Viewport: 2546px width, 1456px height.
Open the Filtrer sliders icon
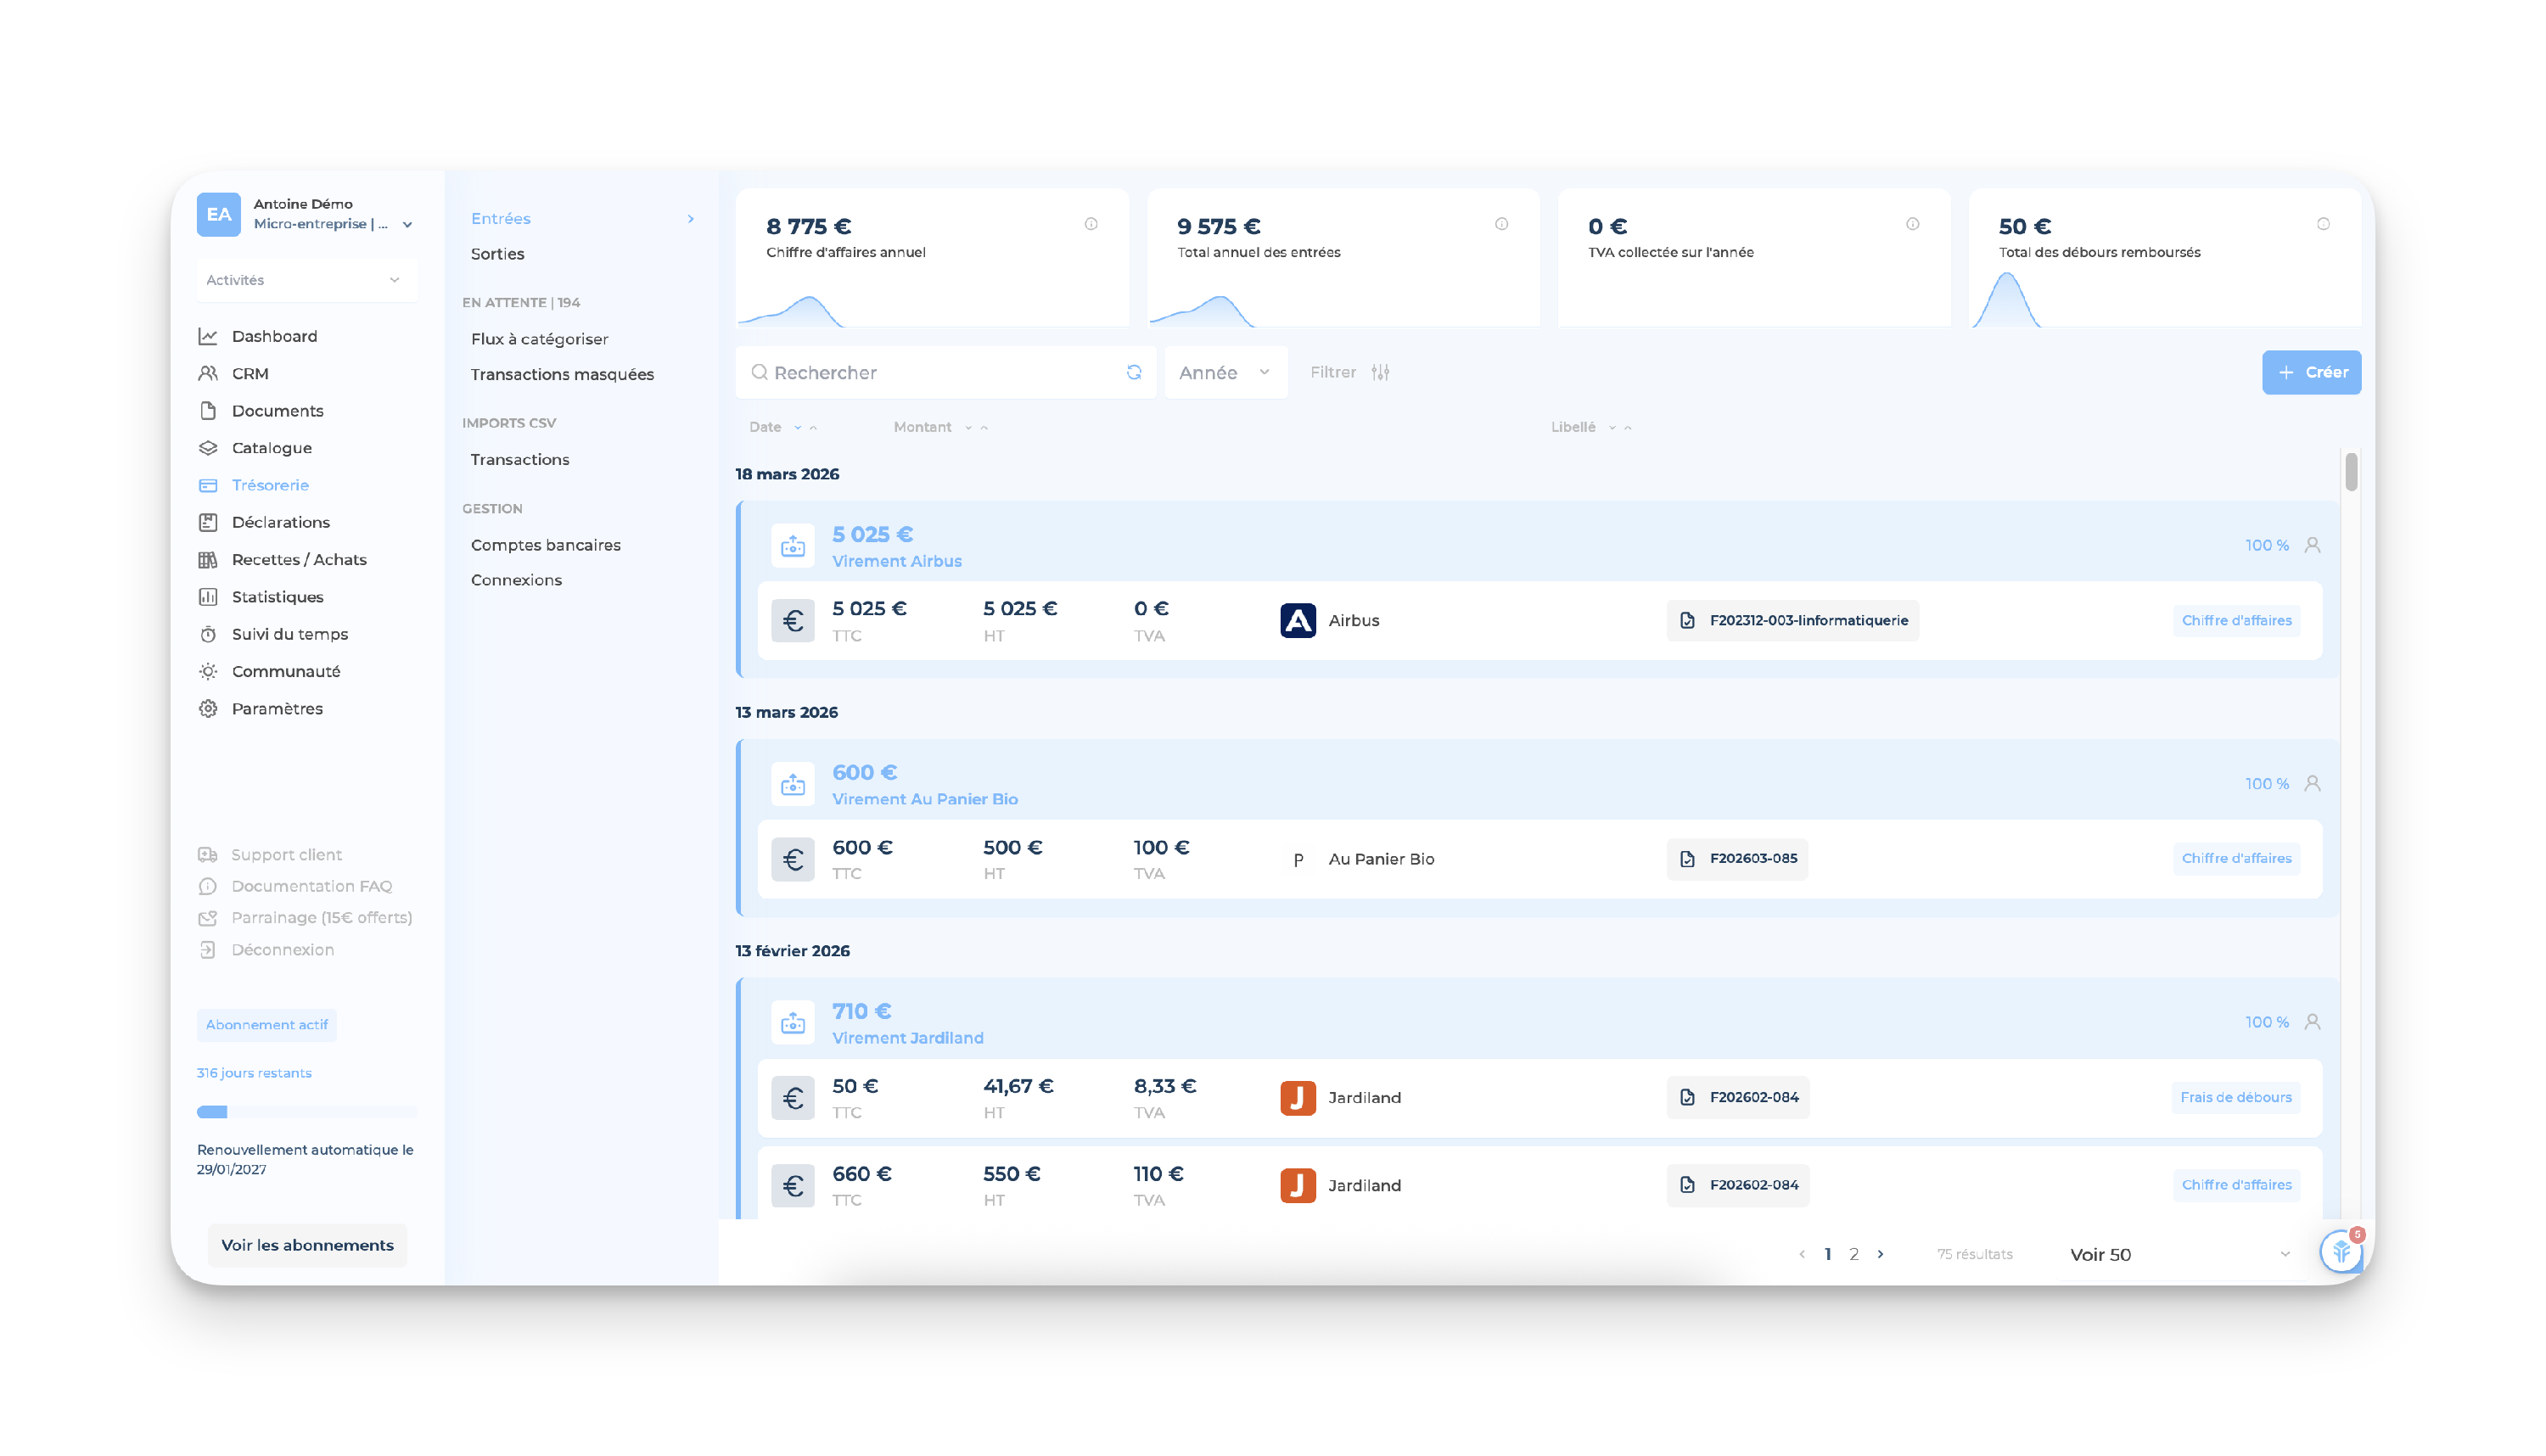[x=1380, y=372]
